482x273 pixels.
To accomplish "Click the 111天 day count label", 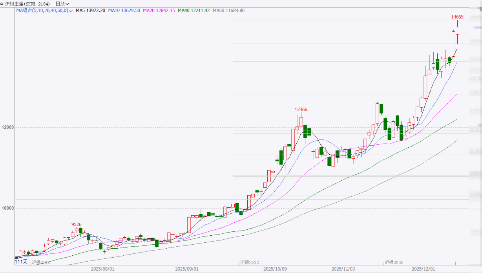I will click(x=21, y=262).
